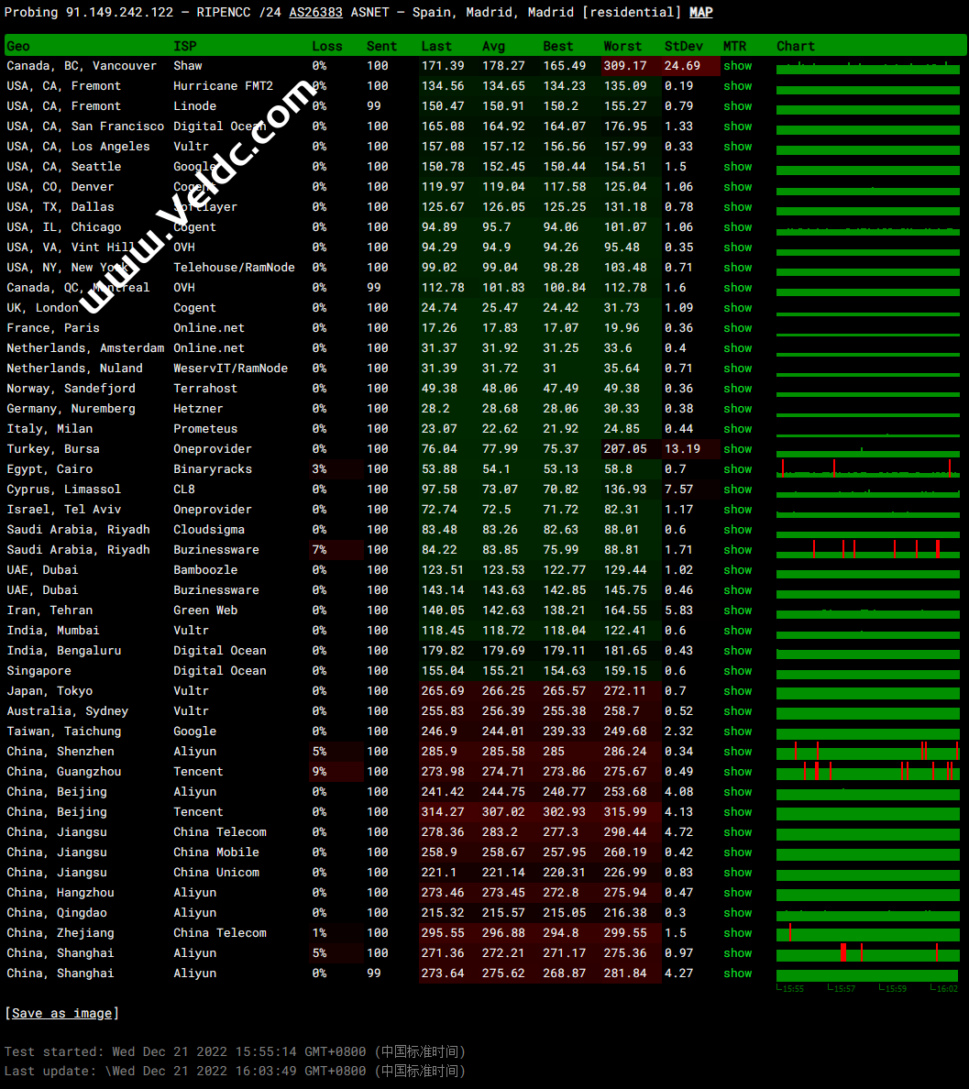Show MTR for Riyadh Buzinessware row

pyautogui.click(x=737, y=549)
